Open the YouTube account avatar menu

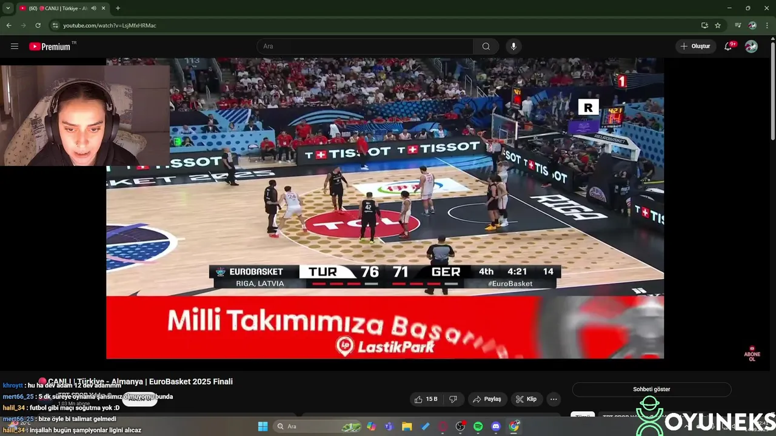pyautogui.click(x=751, y=46)
